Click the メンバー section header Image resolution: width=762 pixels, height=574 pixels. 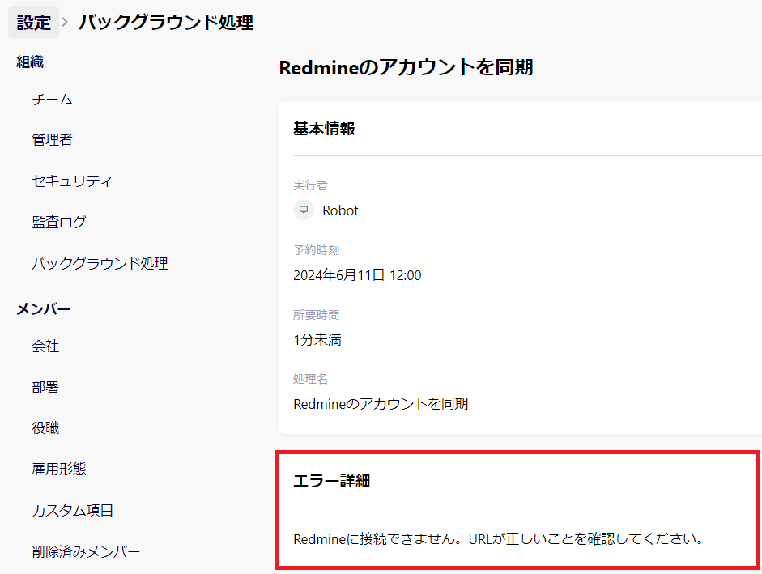(x=44, y=308)
